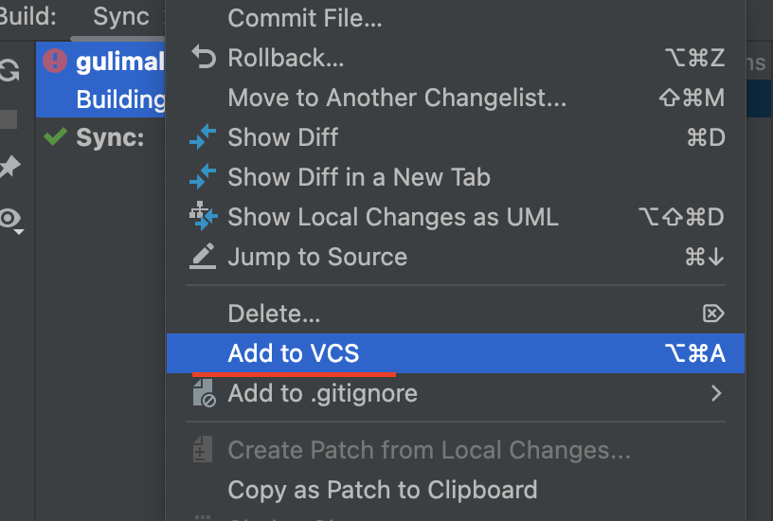This screenshot has height=521, width=773.
Task: Click the .gitignore file icon
Action: pos(203,395)
